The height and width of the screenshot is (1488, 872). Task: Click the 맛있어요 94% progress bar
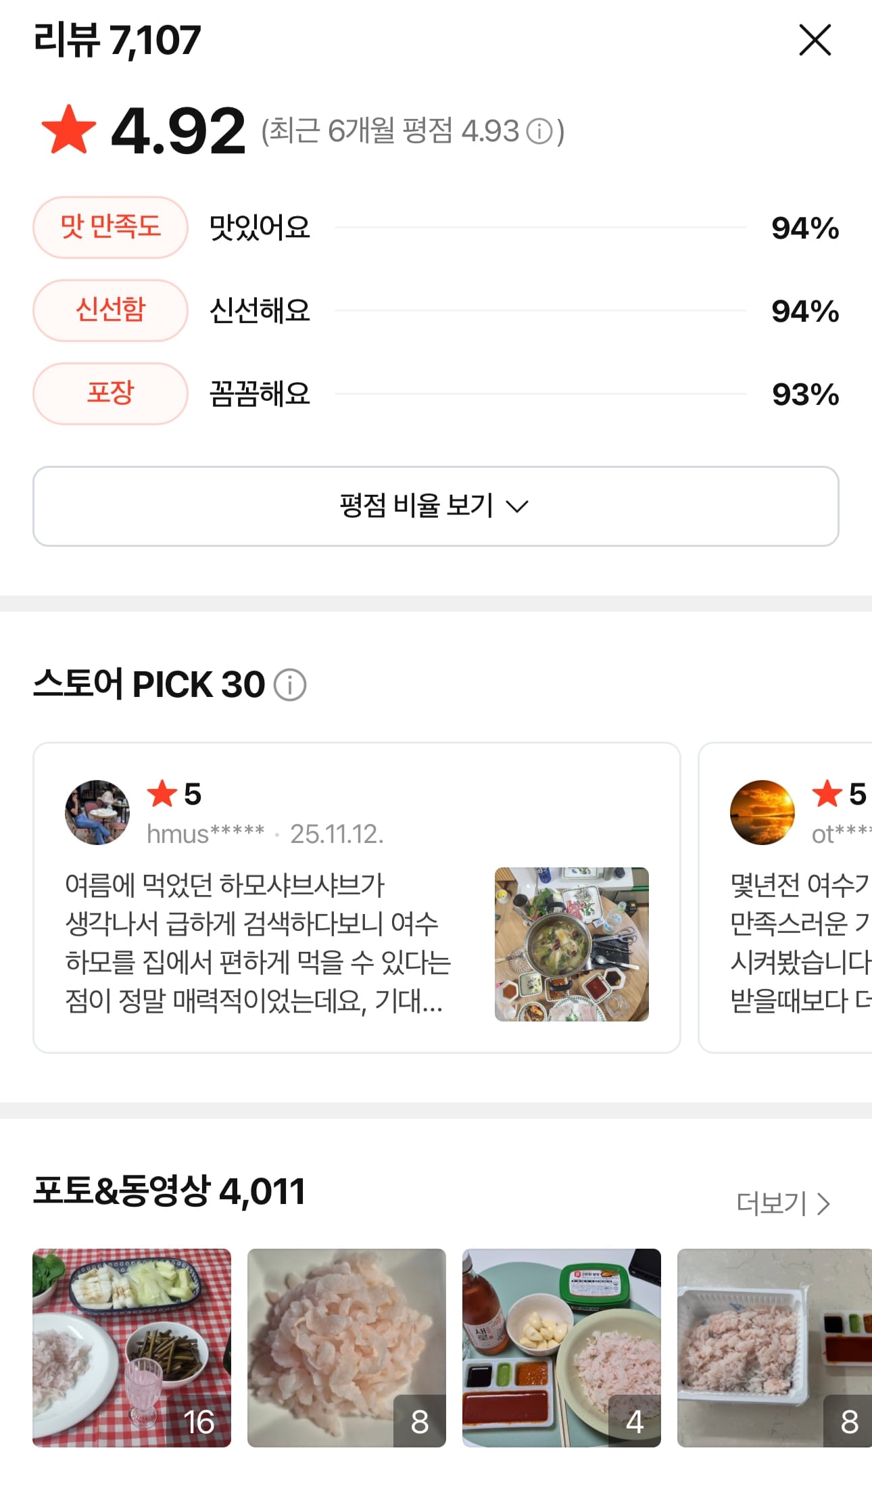tap(540, 228)
